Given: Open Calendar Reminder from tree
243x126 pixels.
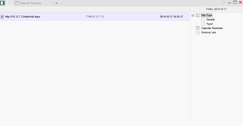Looking at the screenshot, I should (x=212, y=28).
